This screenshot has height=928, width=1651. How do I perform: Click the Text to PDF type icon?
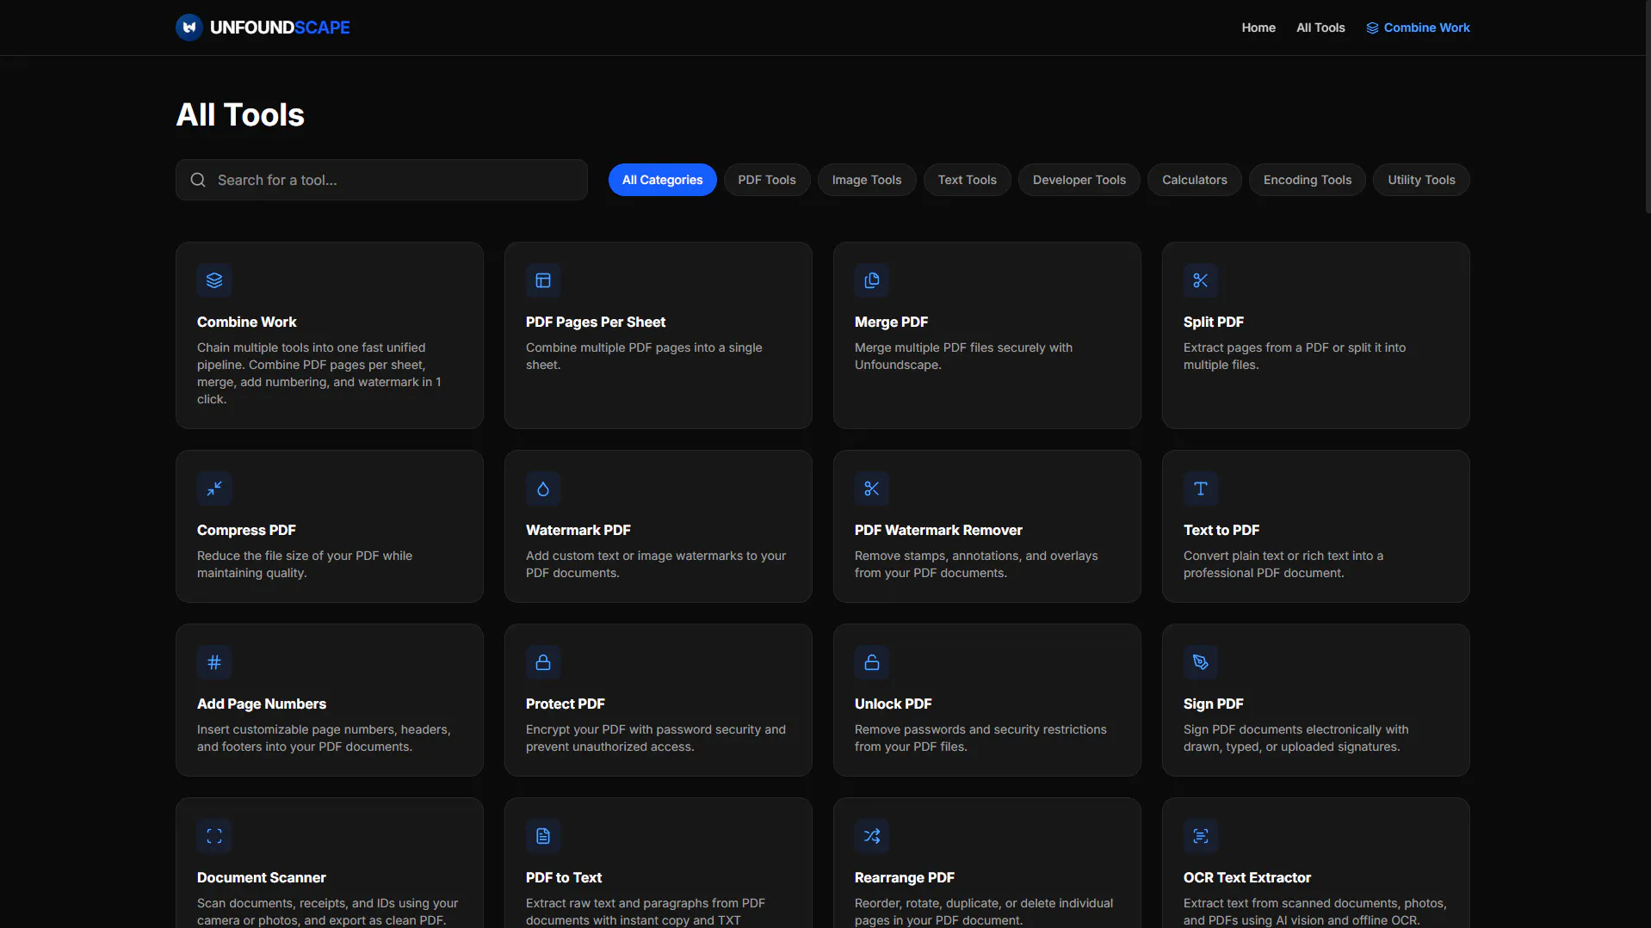(x=1201, y=489)
